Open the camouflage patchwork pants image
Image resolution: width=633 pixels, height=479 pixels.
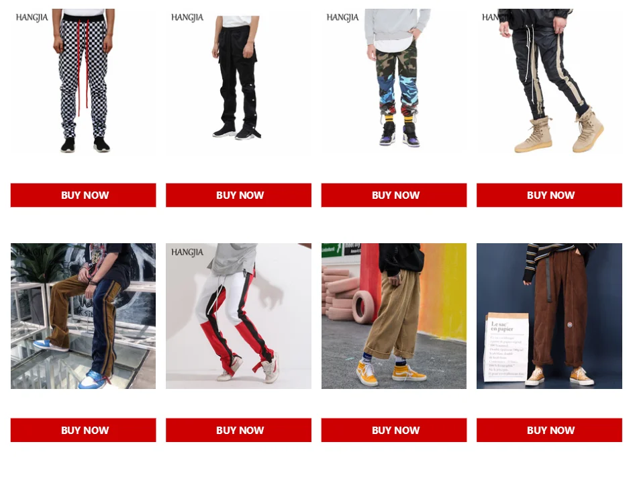point(394,81)
